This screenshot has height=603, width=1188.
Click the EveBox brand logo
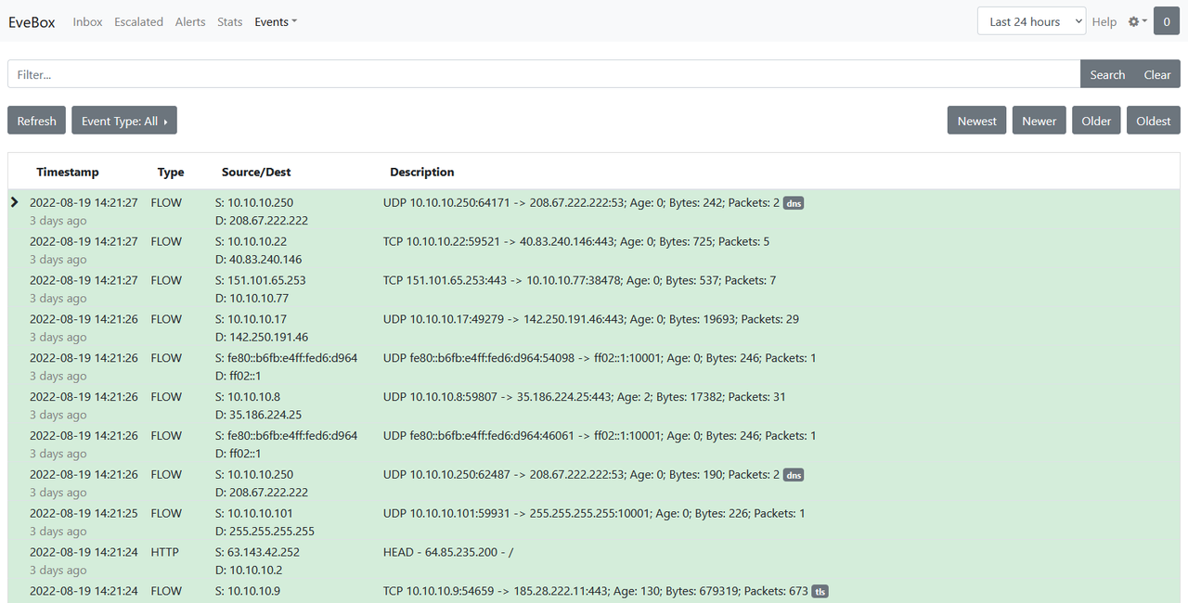coord(32,21)
